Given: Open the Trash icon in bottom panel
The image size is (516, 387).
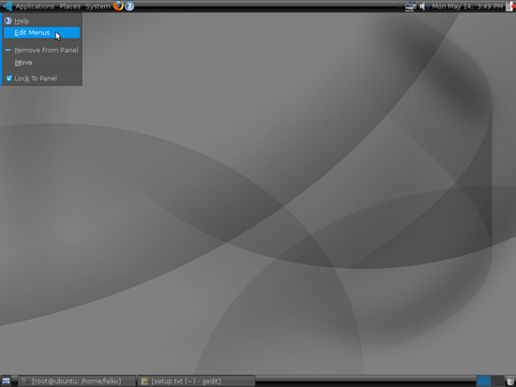Looking at the screenshot, I should click(x=510, y=381).
